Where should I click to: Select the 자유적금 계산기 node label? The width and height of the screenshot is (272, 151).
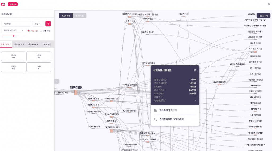(148, 32)
